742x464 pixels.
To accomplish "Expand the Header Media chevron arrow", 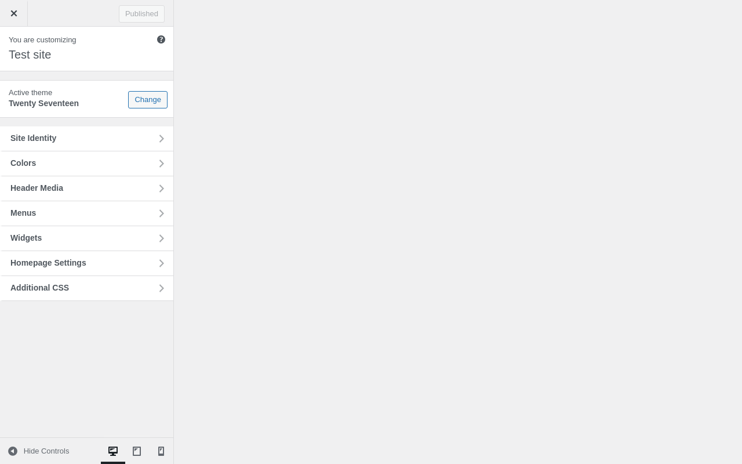I will tap(162, 188).
